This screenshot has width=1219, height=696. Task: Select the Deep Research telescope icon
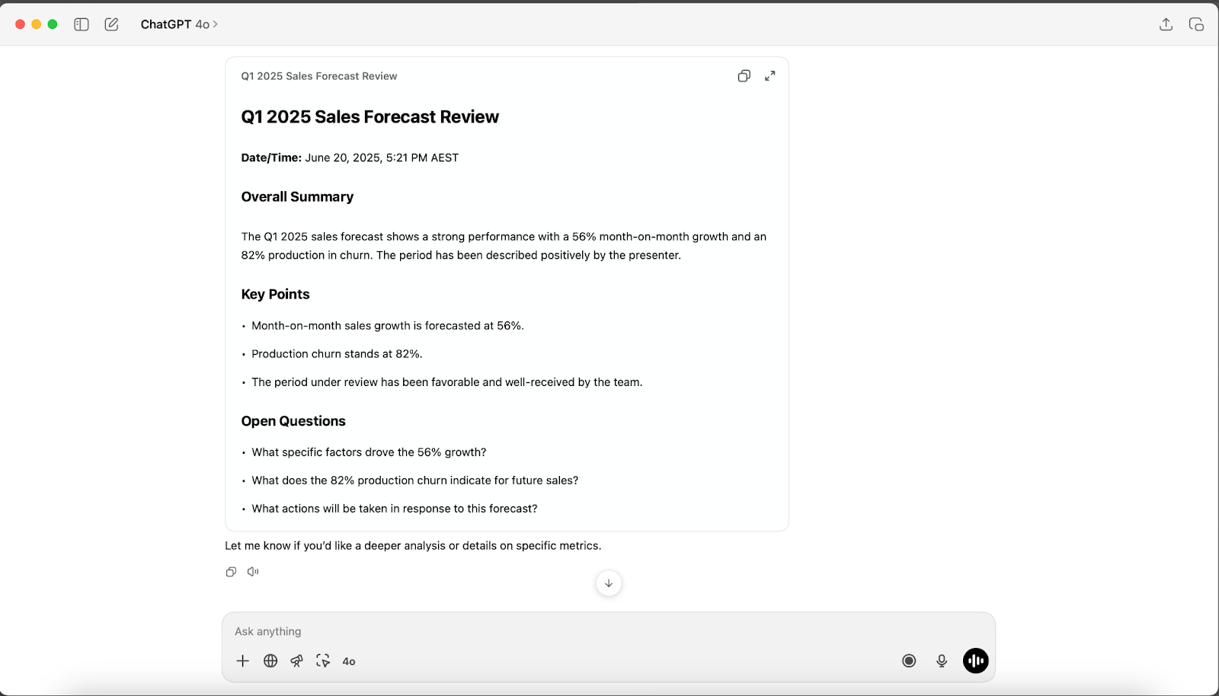point(296,661)
